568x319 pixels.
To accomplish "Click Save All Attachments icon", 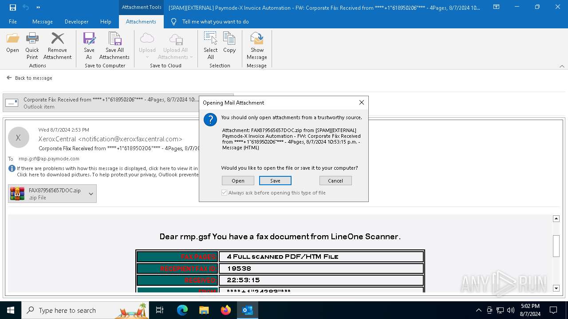I will pos(114,39).
